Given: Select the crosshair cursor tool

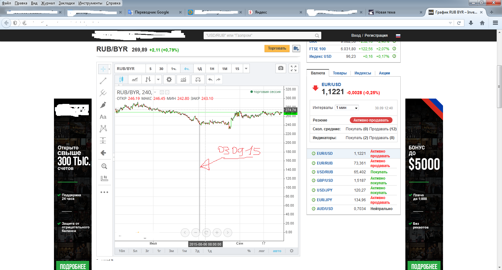Looking at the screenshot, I should pyautogui.click(x=103, y=69).
